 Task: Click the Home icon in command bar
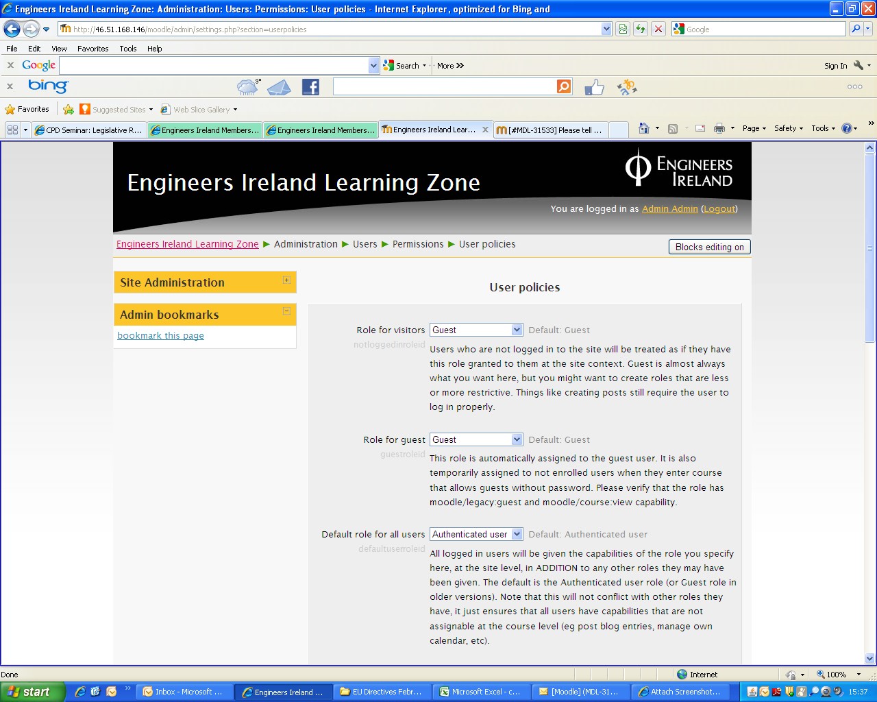click(643, 128)
